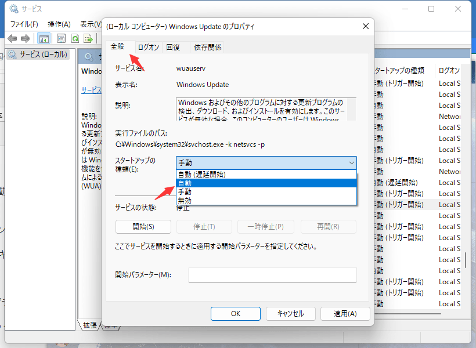Click the back navigation arrow icon
476x348 pixels.
12,38
